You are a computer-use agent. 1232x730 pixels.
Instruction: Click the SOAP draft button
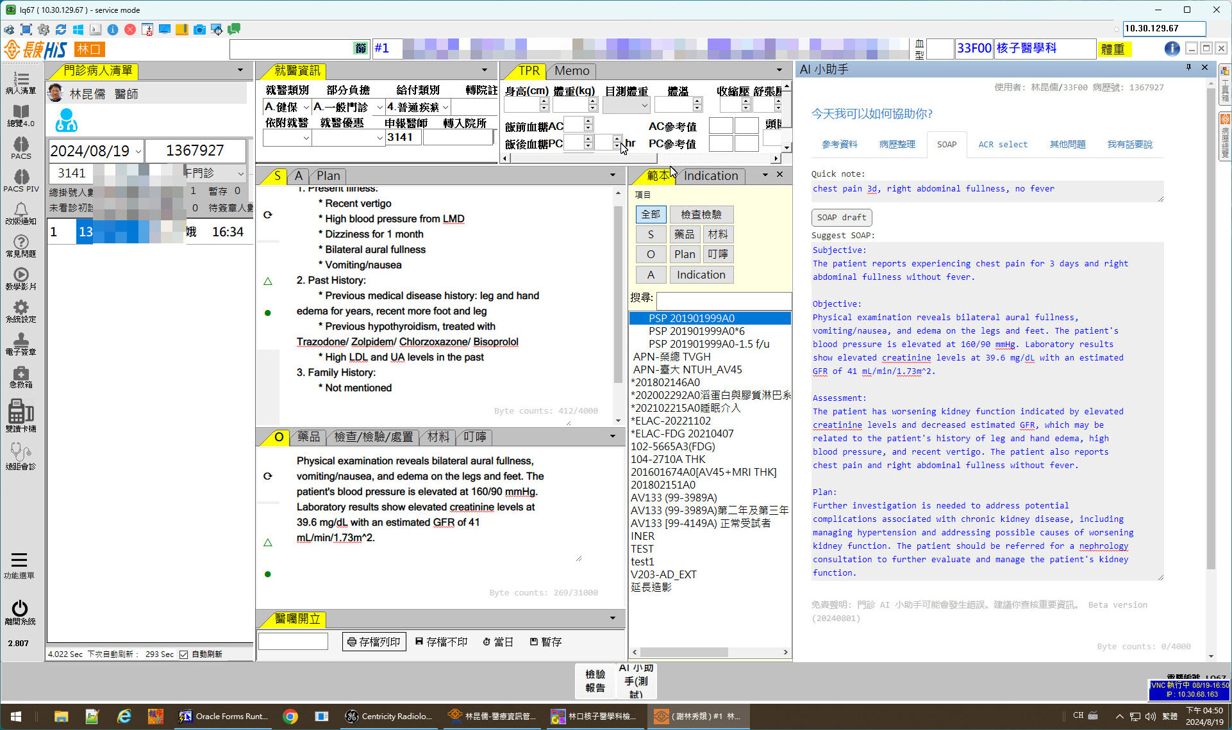pos(841,218)
